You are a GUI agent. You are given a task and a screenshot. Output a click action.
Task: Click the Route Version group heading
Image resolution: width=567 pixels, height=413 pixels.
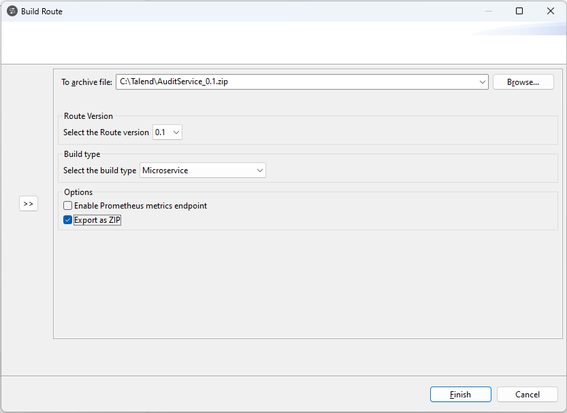point(88,116)
